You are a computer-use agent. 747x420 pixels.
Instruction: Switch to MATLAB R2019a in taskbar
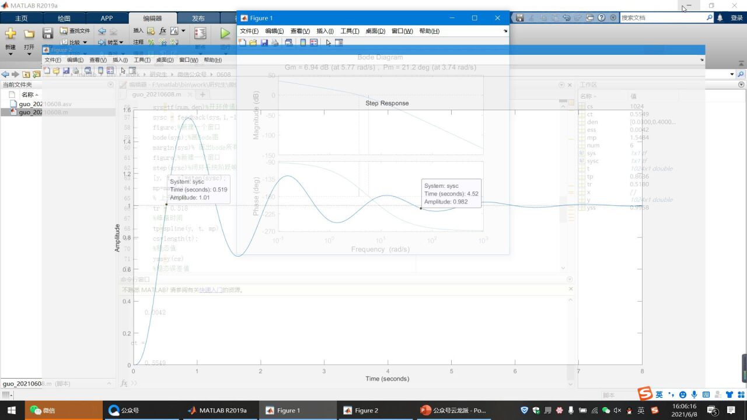219,411
